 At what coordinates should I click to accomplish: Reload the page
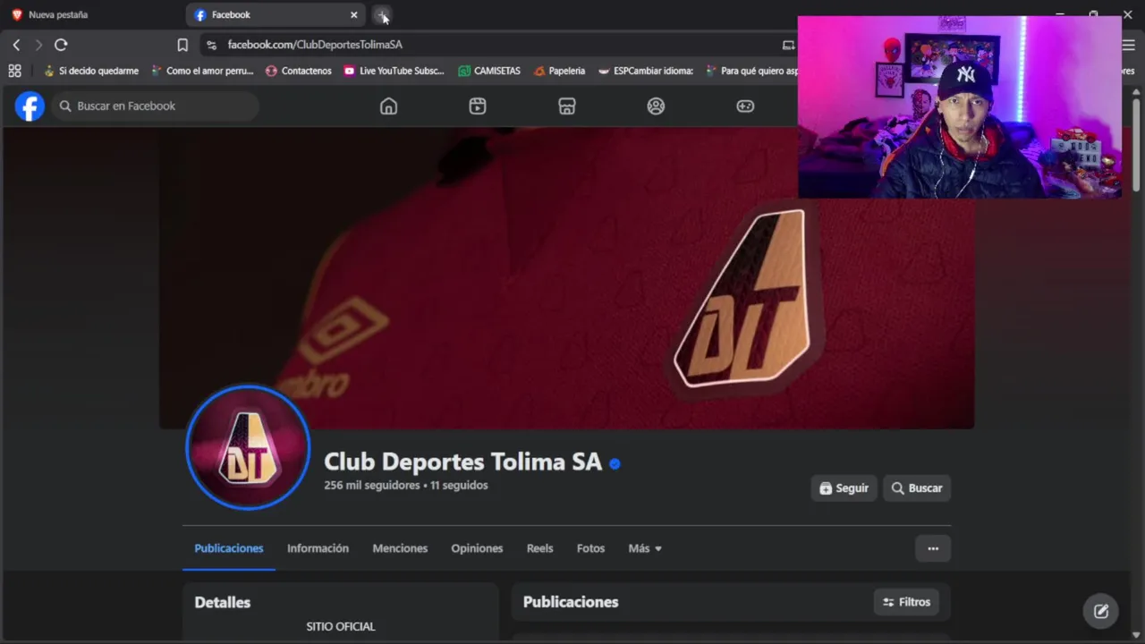click(x=61, y=45)
